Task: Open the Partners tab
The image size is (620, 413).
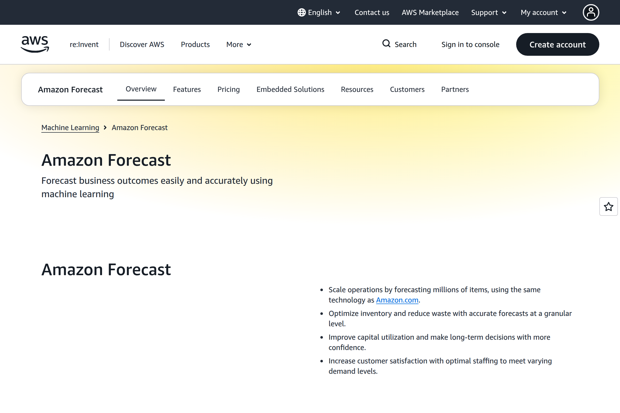Action: tap(455, 90)
